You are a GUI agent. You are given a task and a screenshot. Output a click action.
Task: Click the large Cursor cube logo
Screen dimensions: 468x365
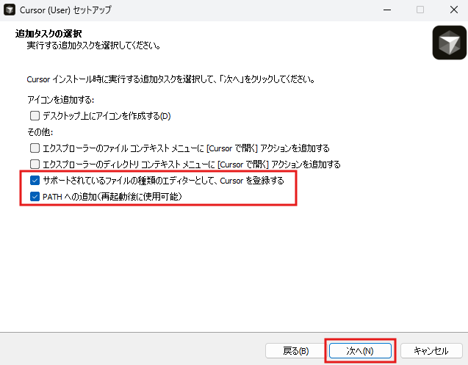[449, 43]
